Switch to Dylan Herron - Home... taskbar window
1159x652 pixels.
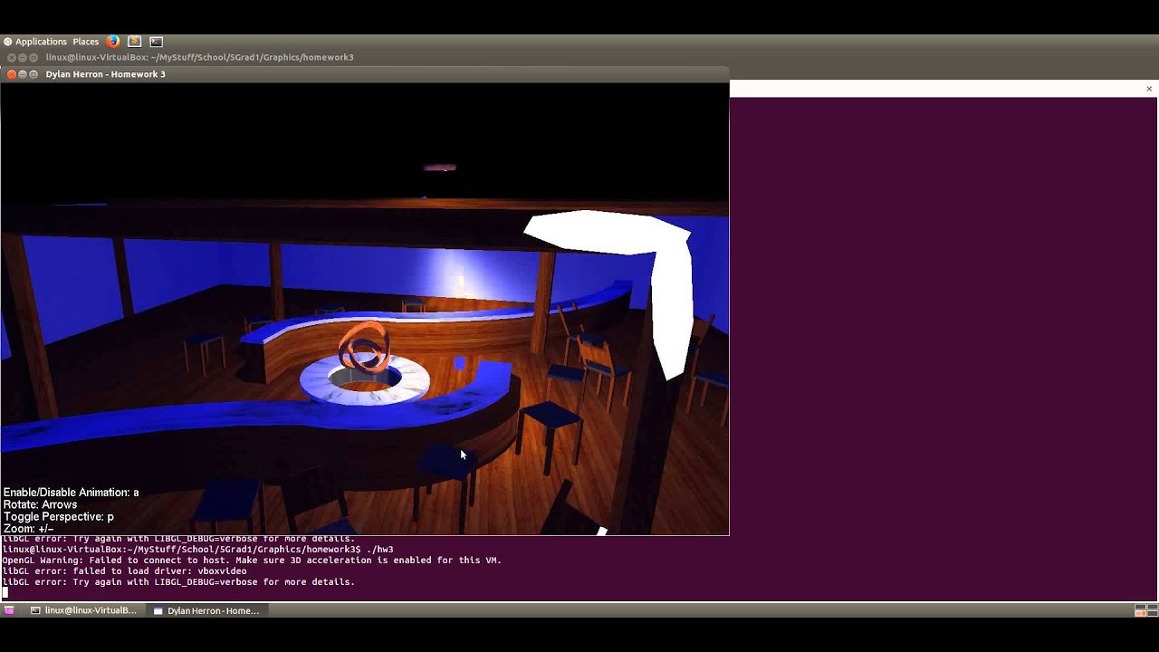206,610
